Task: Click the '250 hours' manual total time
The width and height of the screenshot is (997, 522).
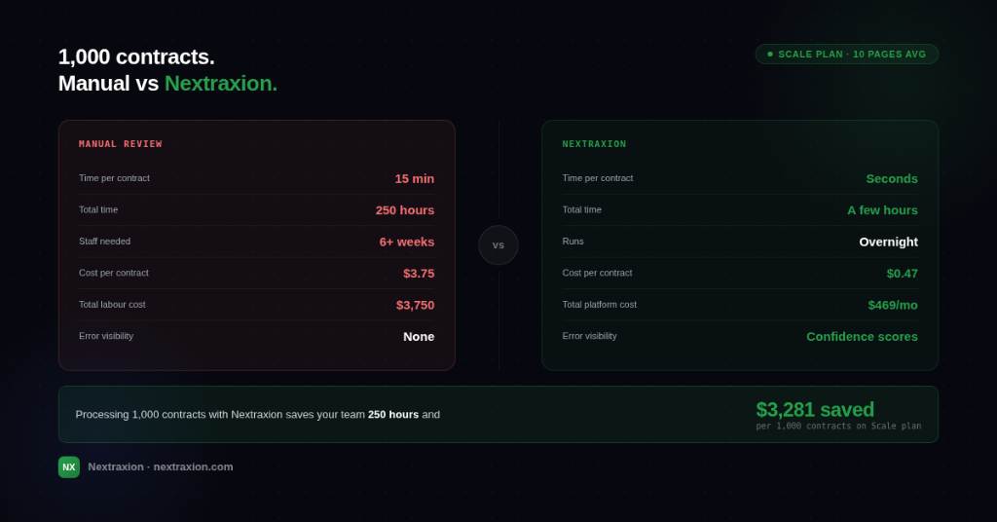Action: [x=405, y=210]
